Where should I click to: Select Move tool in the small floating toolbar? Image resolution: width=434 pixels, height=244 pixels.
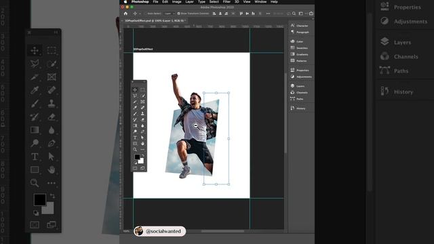click(x=135, y=89)
